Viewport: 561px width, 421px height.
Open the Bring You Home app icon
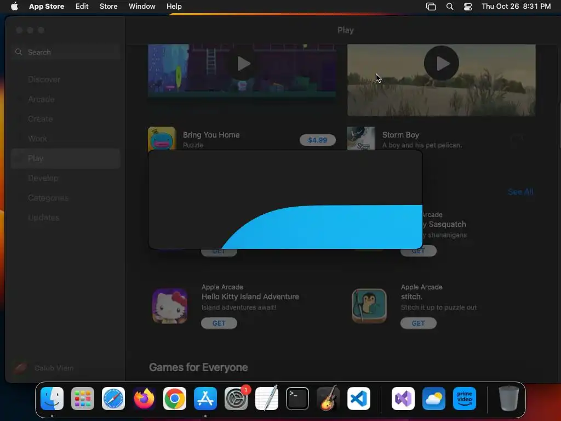(162, 139)
